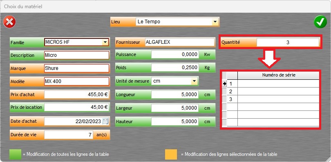Click the Longueur value field
This screenshot has width=331, height=162.
(175, 94)
